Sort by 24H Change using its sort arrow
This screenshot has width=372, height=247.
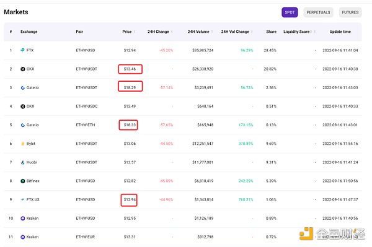[x=172, y=32]
